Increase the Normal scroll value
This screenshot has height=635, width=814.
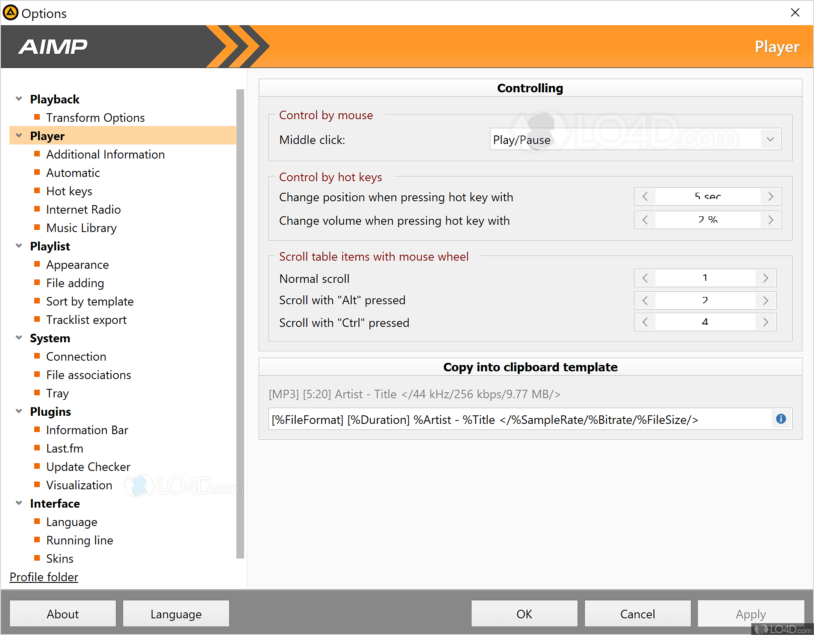tap(766, 278)
